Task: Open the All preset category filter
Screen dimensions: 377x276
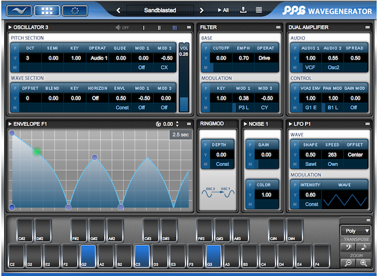Action: (223, 10)
